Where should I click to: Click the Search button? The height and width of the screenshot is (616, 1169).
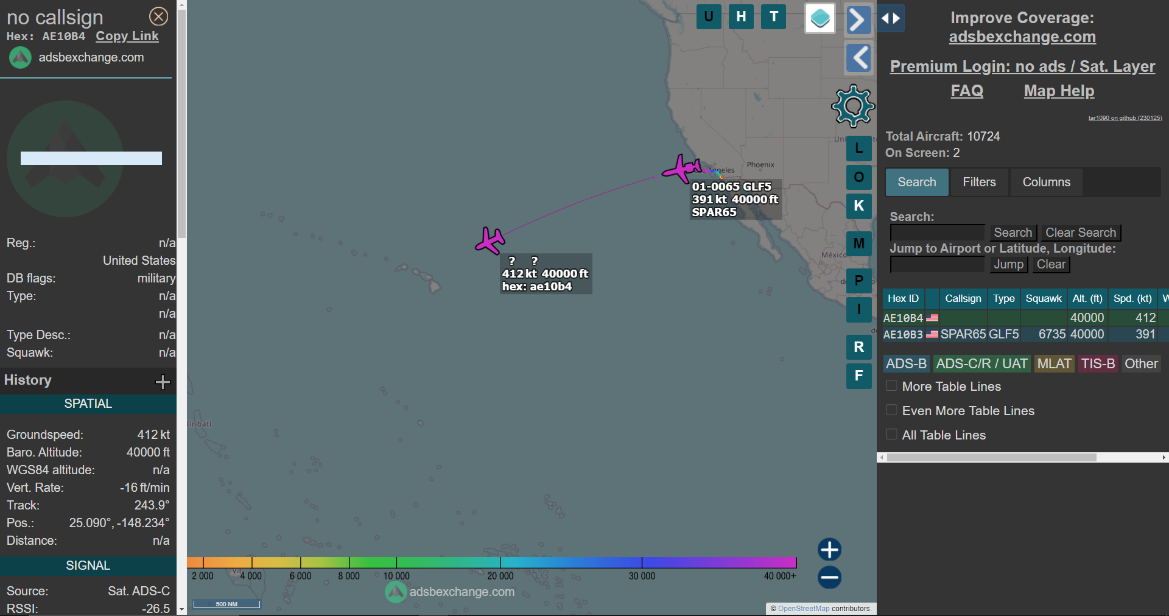pyautogui.click(x=1013, y=233)
